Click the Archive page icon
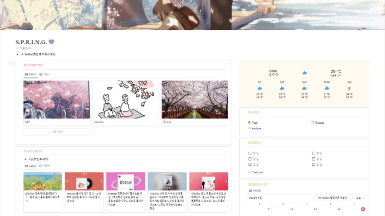 249,128
